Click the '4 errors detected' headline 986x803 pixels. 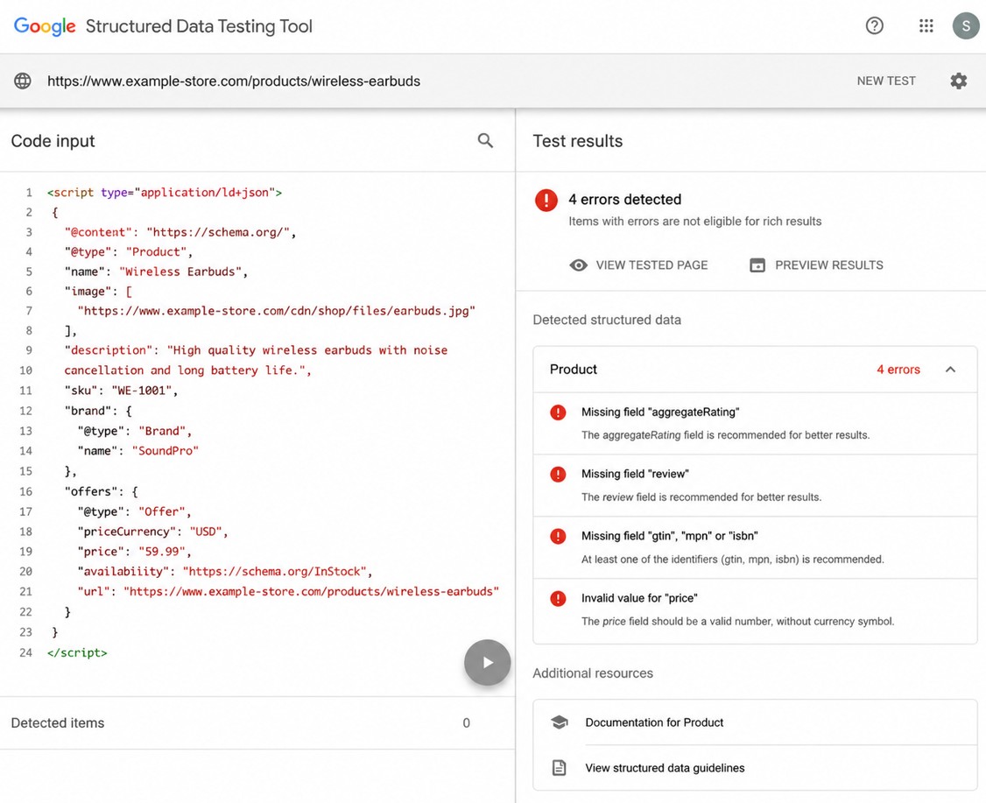[x=625, y=200]
